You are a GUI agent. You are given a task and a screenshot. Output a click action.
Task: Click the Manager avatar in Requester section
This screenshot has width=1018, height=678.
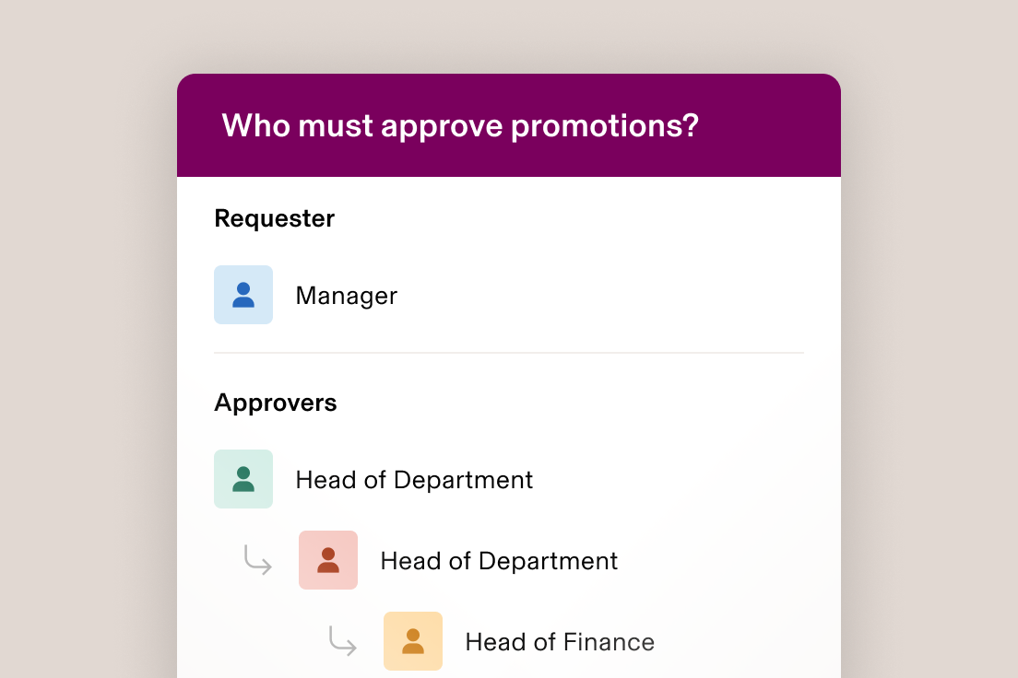pyautogui.click(x=243, y=295)
